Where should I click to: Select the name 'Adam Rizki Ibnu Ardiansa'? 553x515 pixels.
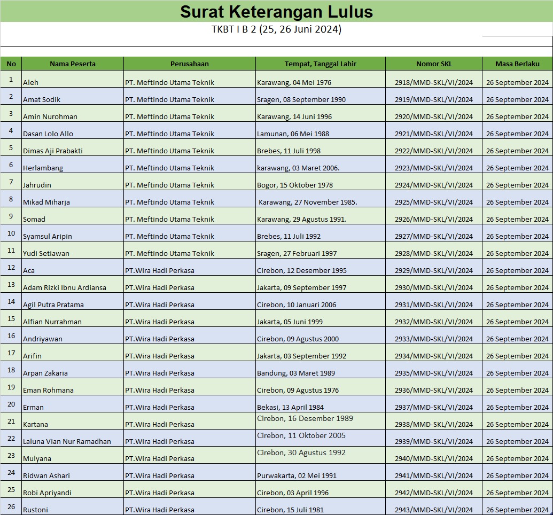click(65, 288)
